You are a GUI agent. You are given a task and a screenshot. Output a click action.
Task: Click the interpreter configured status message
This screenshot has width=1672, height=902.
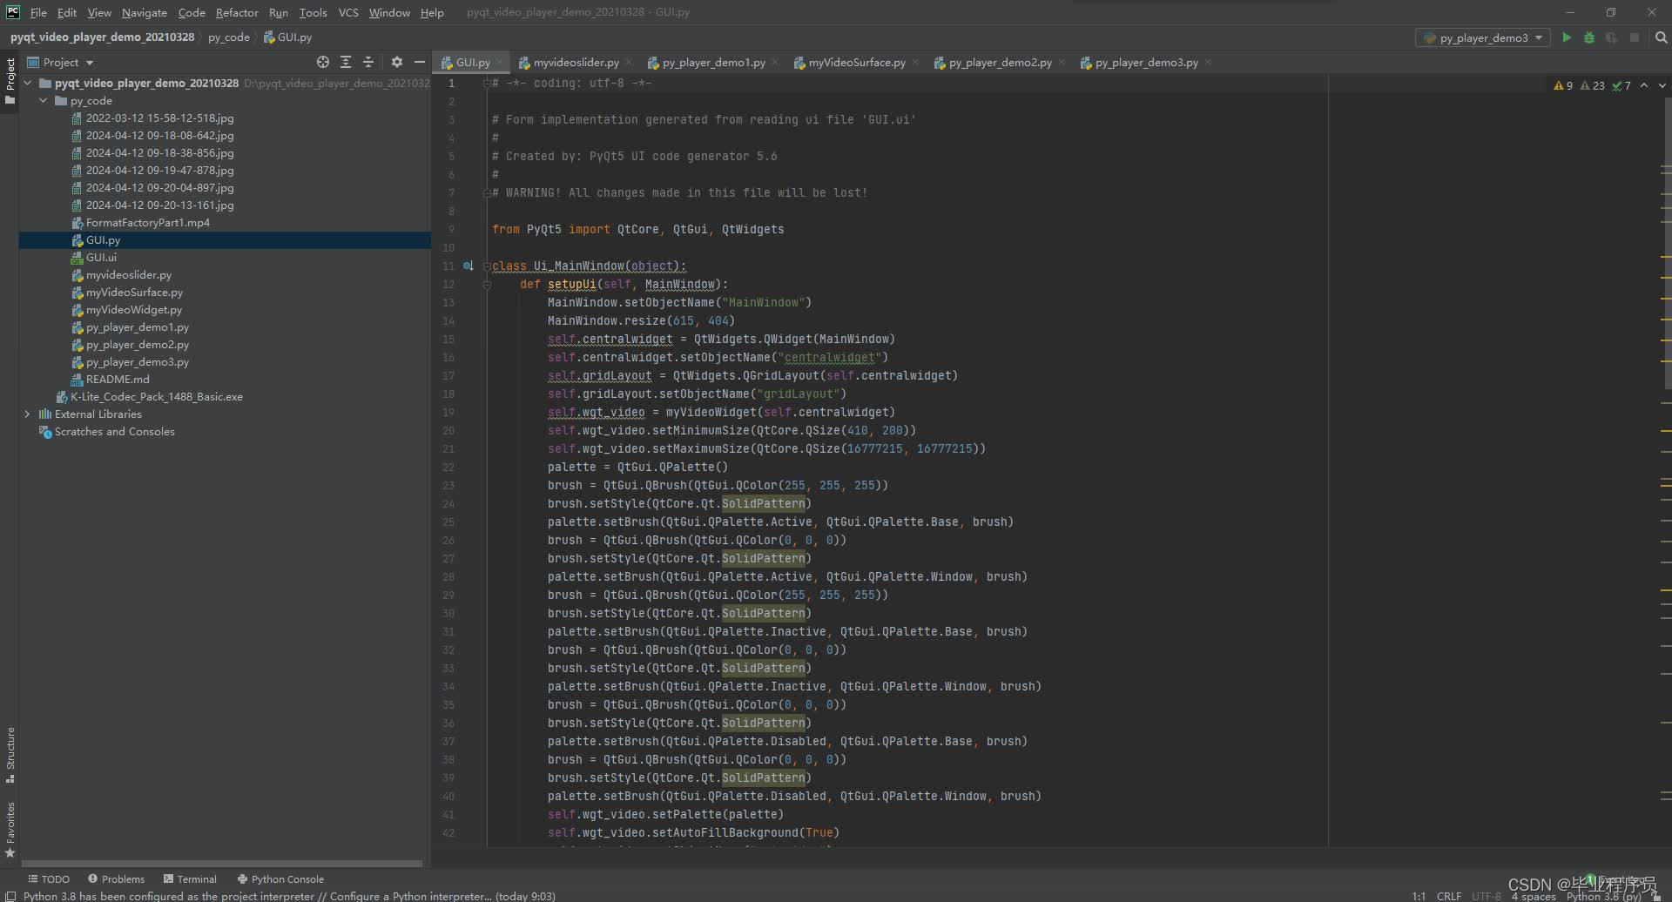pos(289,896)
